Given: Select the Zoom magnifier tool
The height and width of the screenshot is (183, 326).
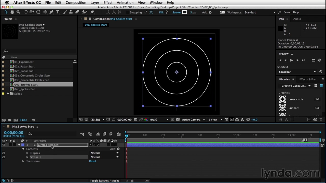Looking at the screenshot, I should (x=18, y=12).
